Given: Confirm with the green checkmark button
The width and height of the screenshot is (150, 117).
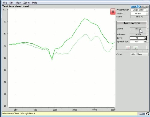Looking at the screenshot, I should tap(136, 48).
